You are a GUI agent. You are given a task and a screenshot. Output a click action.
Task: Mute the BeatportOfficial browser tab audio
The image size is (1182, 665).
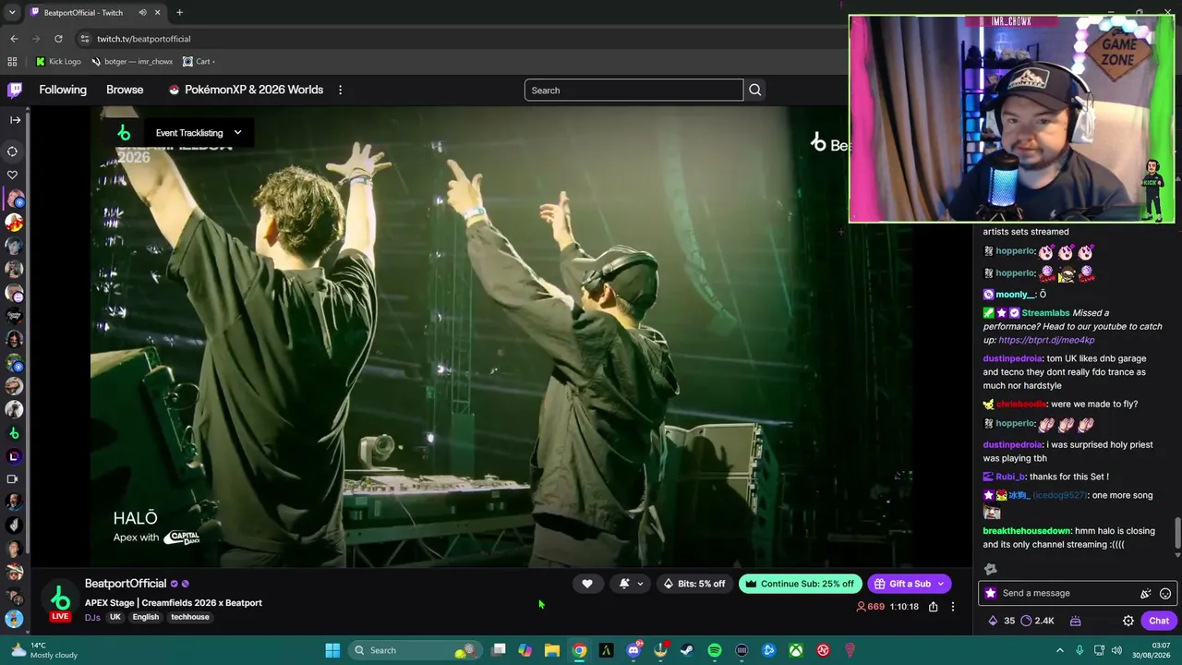142,13
